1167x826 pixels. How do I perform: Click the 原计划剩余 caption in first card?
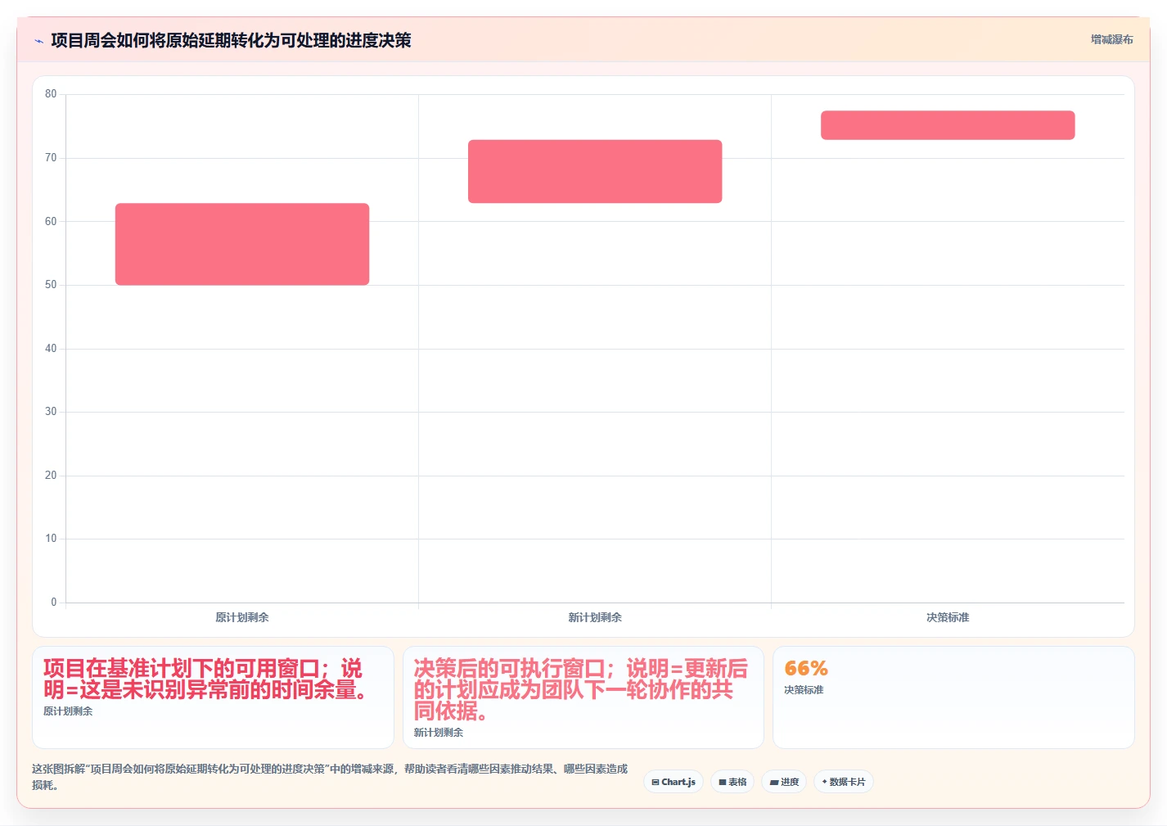click(x=68, y=711)
